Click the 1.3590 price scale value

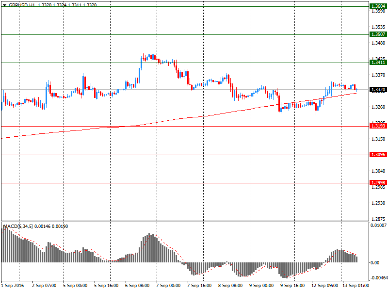(378, 11)
